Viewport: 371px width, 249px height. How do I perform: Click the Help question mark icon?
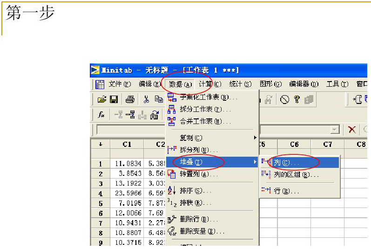click(297, 99)
